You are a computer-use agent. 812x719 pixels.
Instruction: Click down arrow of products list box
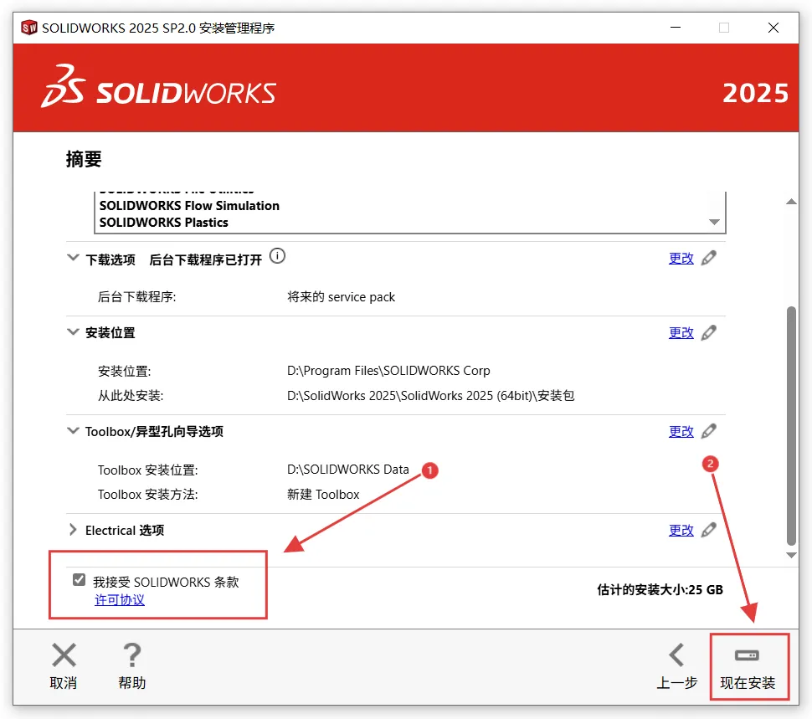715,222
